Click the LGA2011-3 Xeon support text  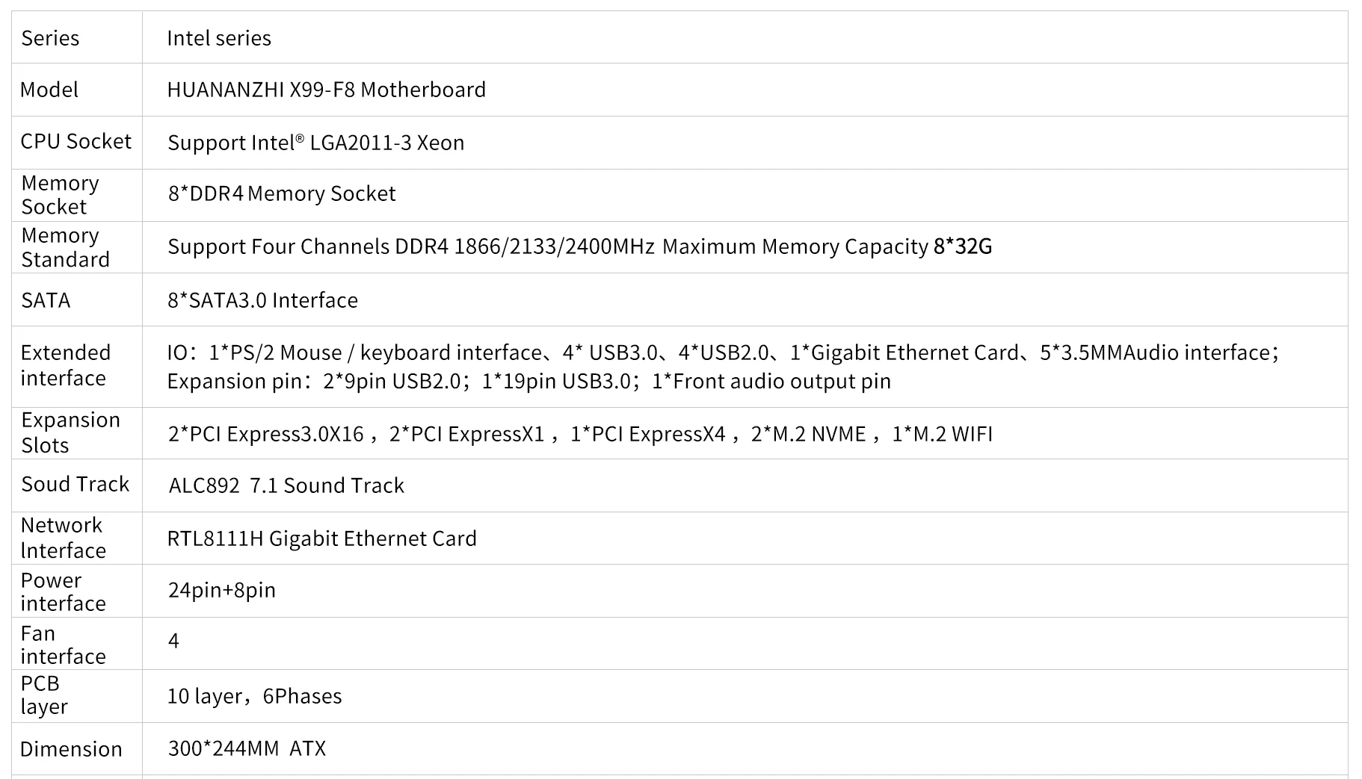pyautogui.click(x=315, y=143)
